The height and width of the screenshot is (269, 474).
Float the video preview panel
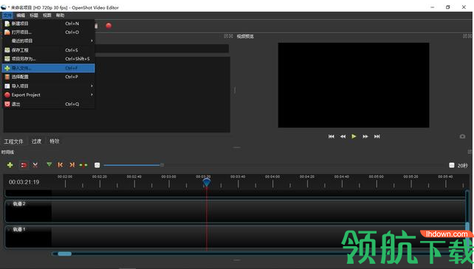point(465,36)
